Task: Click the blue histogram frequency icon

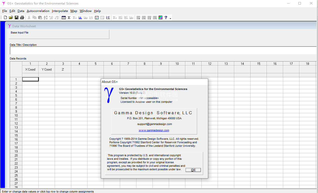Action: tap(80, 17)
